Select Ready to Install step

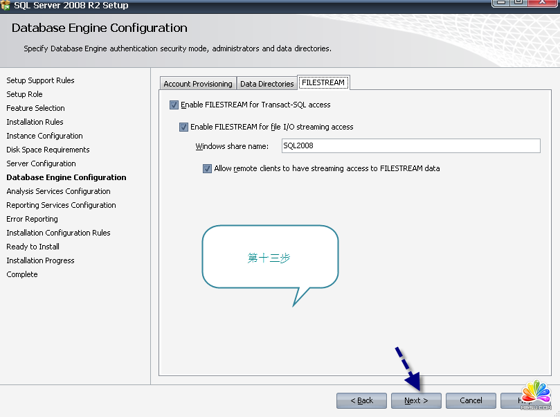tap(33, 247)
